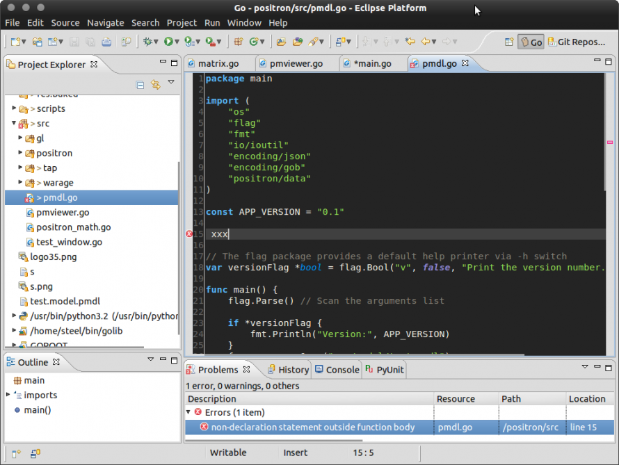This screenshot has width=619, height=465.
Task: Open the Console tab
Action: point(342,370)
